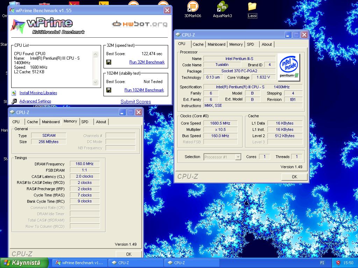
Task: Open the Käynnistä start menu
Action: click(x=24, y=263)
